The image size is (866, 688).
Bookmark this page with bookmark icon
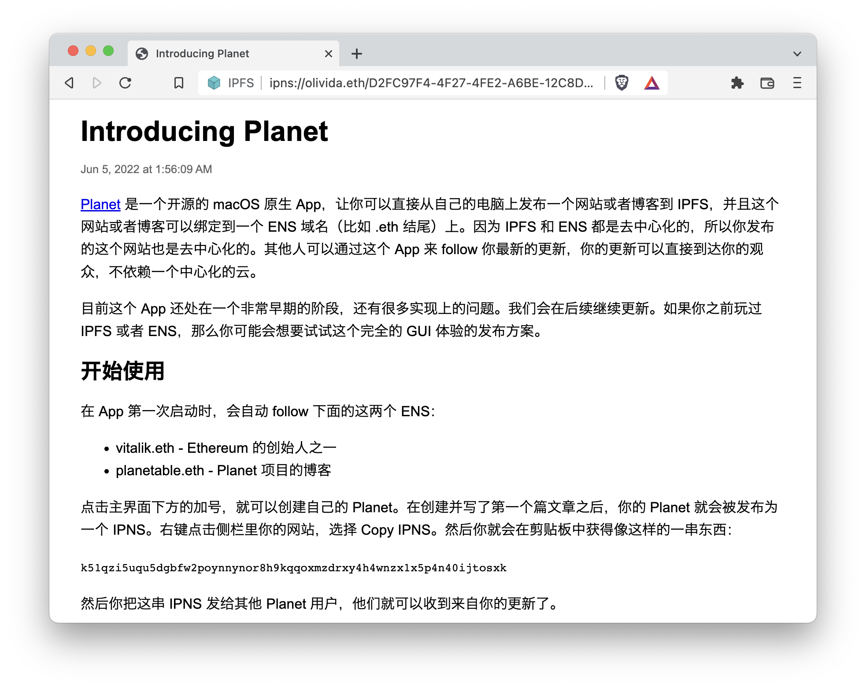[178, 83]
